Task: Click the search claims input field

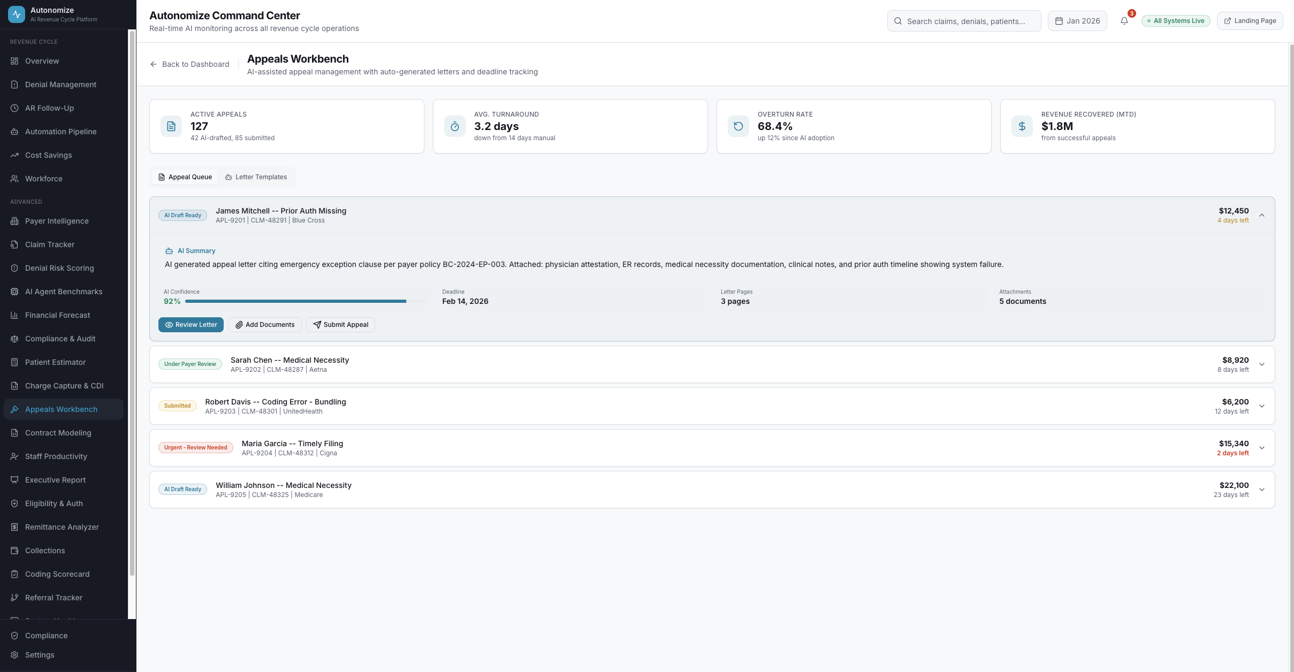Action: 964,21
